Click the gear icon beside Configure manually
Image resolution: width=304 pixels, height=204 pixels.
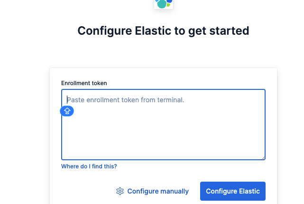point(120,191)
